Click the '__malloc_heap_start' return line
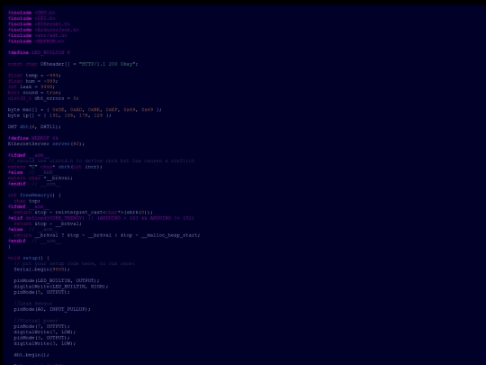Screen dimensions: 486x365 [107, 235]
